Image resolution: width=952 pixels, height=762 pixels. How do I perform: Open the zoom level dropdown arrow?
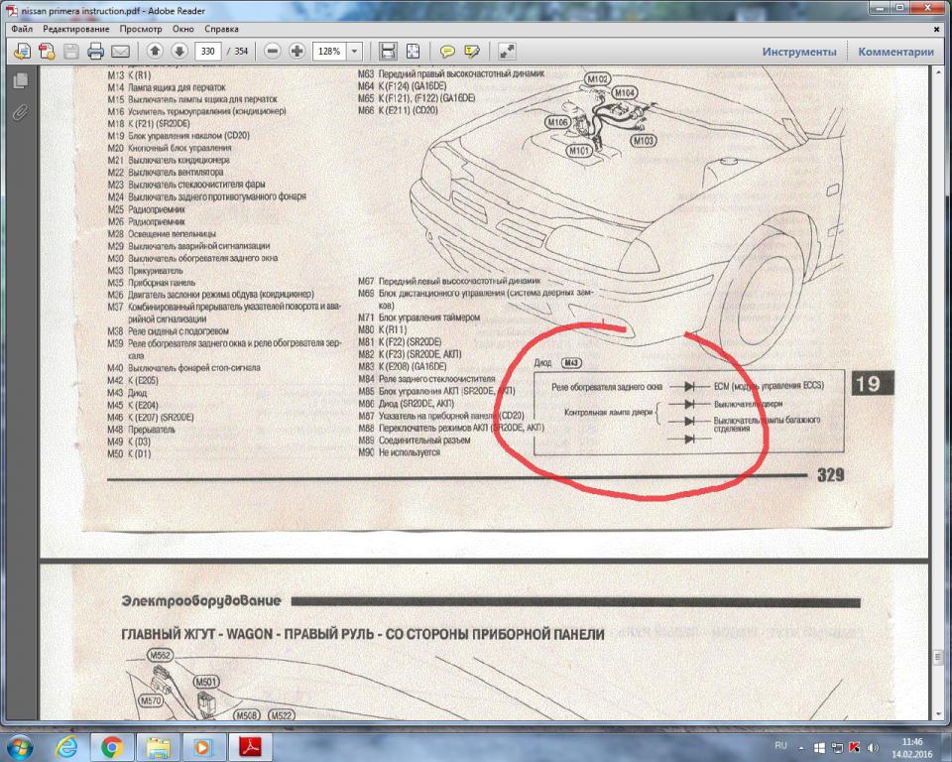tap(355, 51)
